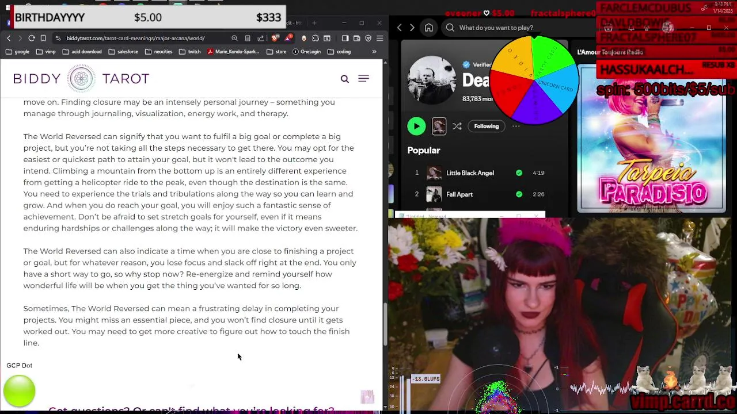Open the zoom magnifier in the address bar

pos(234,38)
